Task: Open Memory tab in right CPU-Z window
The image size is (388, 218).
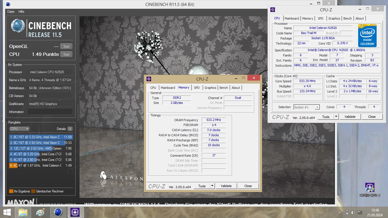Action: click(x=308, y=18)
